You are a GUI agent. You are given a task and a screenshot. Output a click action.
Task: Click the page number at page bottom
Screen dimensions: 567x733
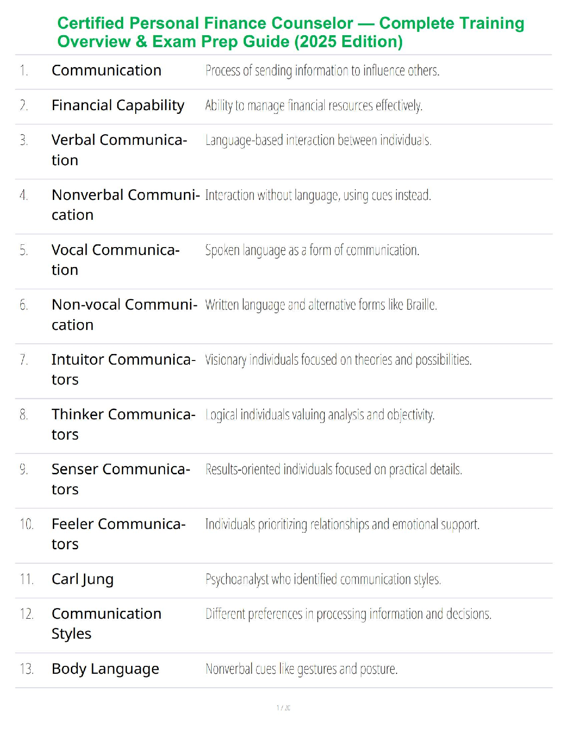coord(283,708)
